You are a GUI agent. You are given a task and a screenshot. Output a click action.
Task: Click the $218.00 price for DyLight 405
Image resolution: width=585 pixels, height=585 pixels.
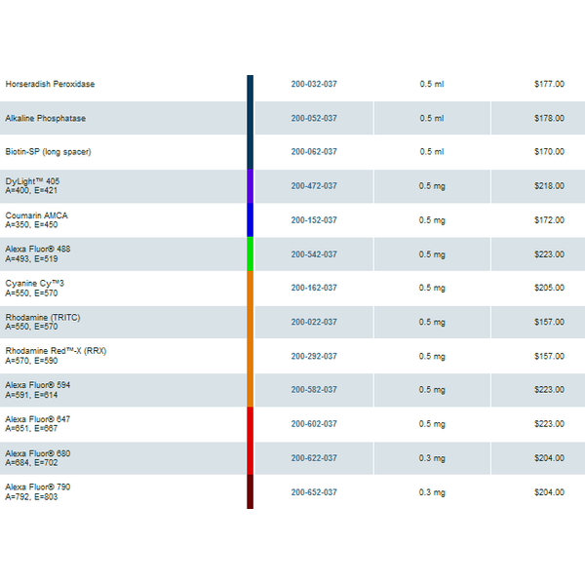pyautogui.click(x=549, y=186)
